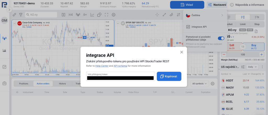Open watchlist filter sliders icon
The width and height of the screenshot is (268, 115).
pos(243,67)
